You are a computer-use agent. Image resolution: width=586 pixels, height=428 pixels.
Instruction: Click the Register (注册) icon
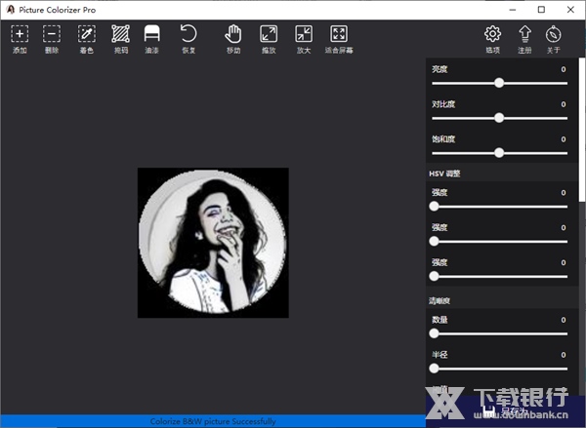(524, 35)
